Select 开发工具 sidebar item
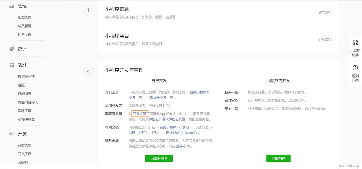This screenshot has height=169, width=362. pyautogui.click(x=25, y=154)
